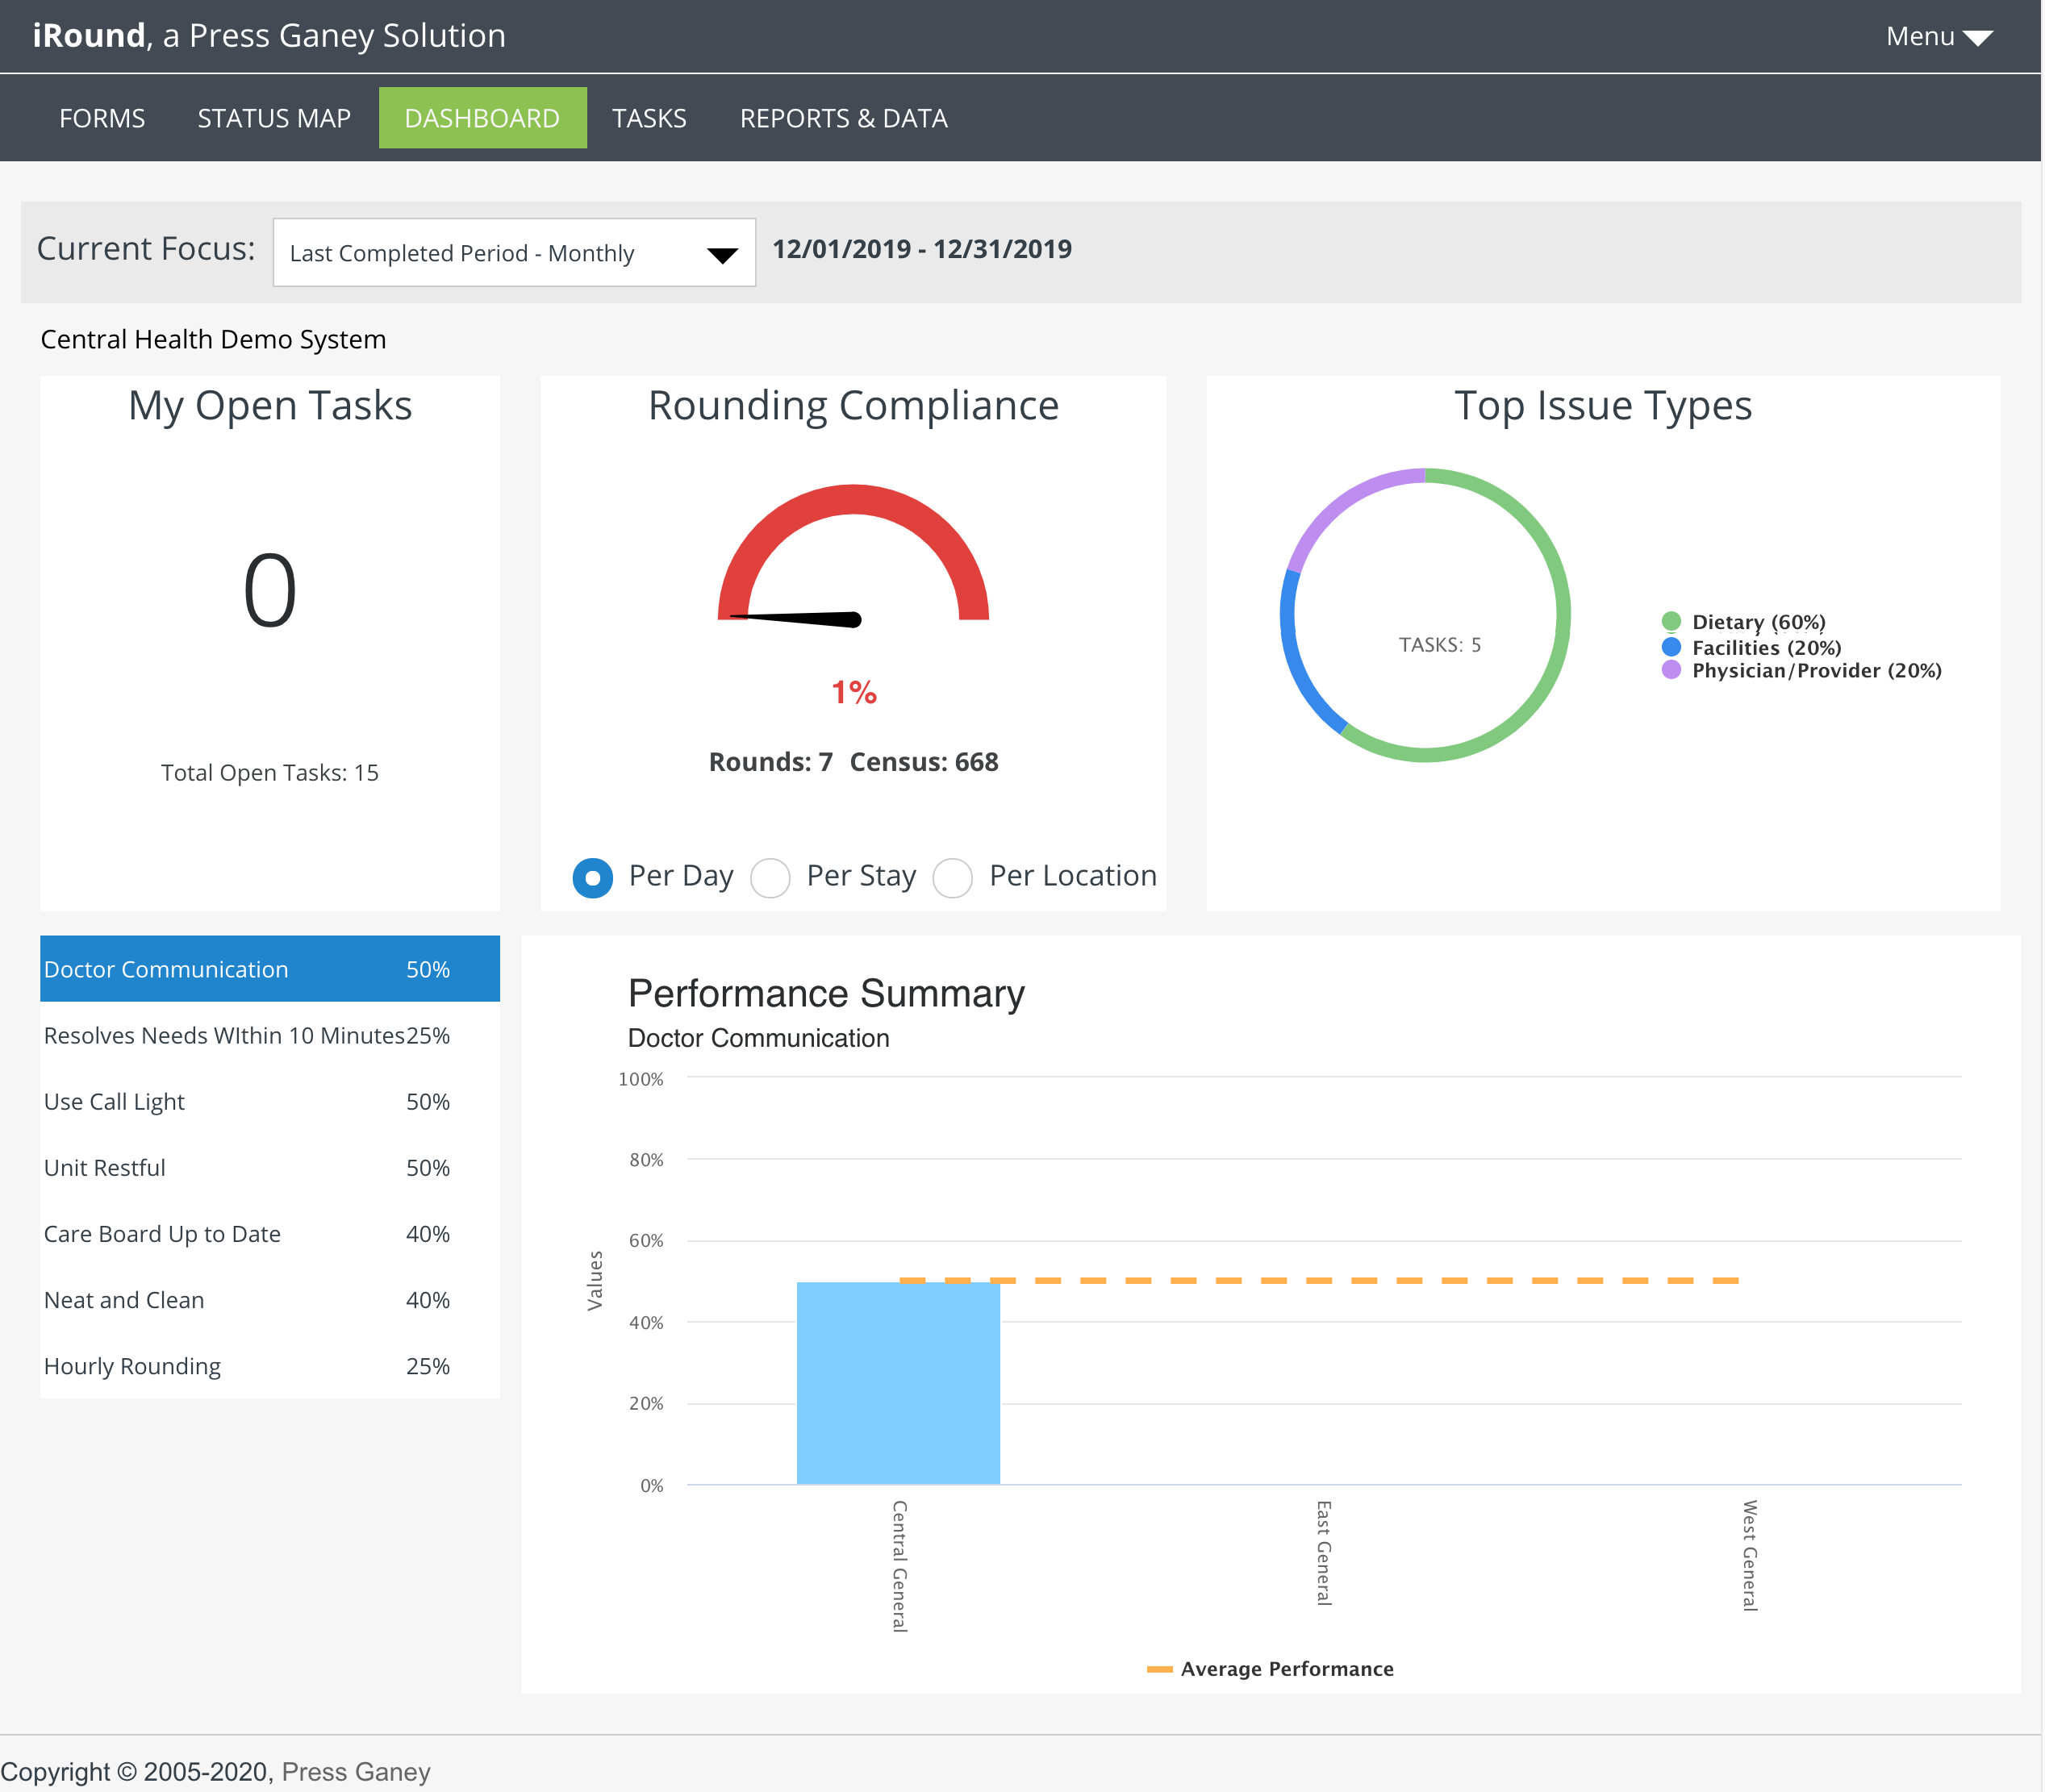Toggle the Average Performance legend item
This screenshot has width=2045, height=1792.
point(1271,1669)
